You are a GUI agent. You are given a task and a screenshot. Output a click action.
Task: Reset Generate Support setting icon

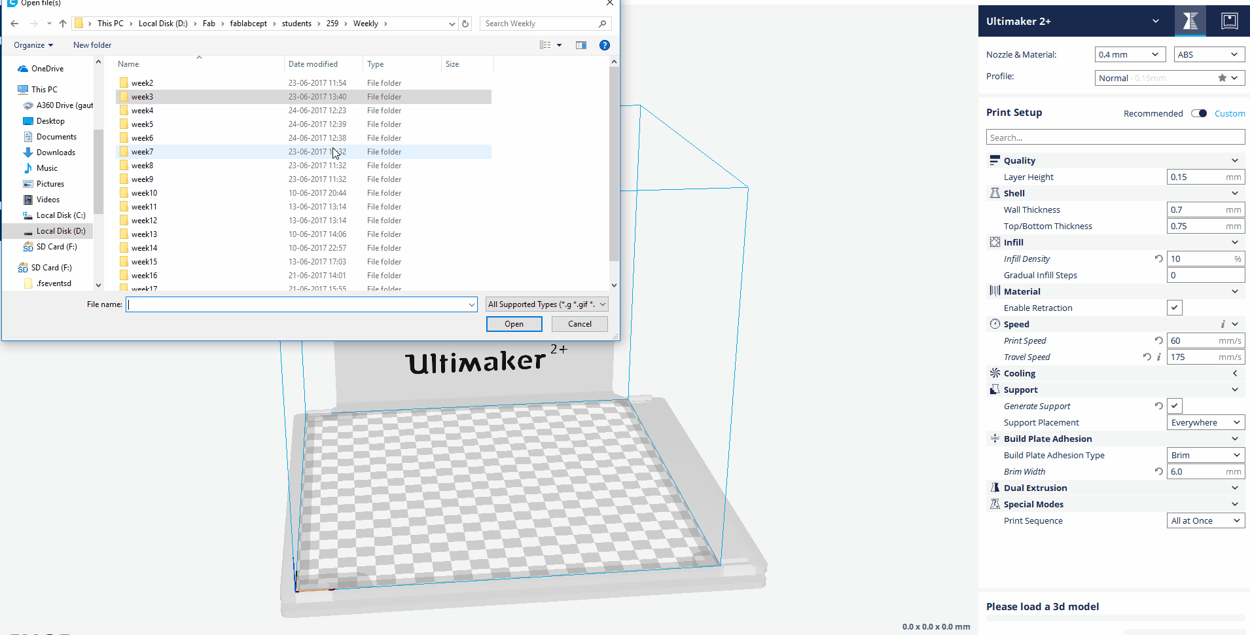pos(1158,406)
